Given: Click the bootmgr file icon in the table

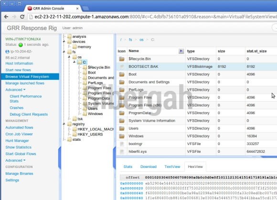Looking at the screenshot, I should click(x=122, y=144).
